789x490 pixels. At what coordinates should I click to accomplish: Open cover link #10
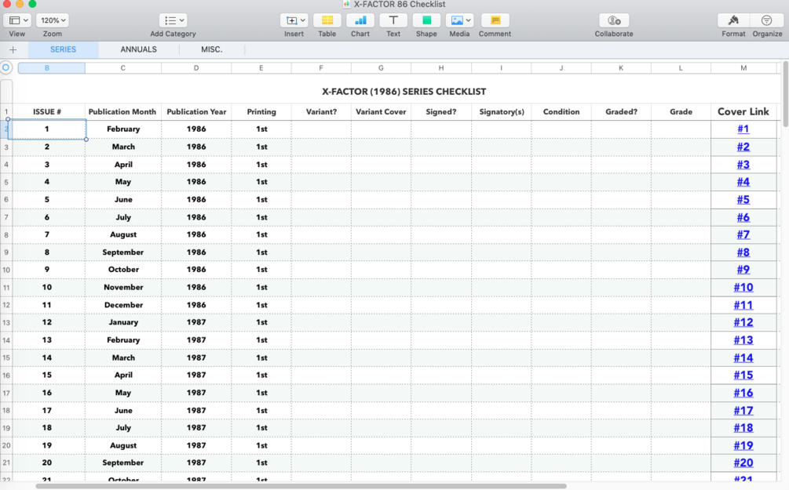743,288
